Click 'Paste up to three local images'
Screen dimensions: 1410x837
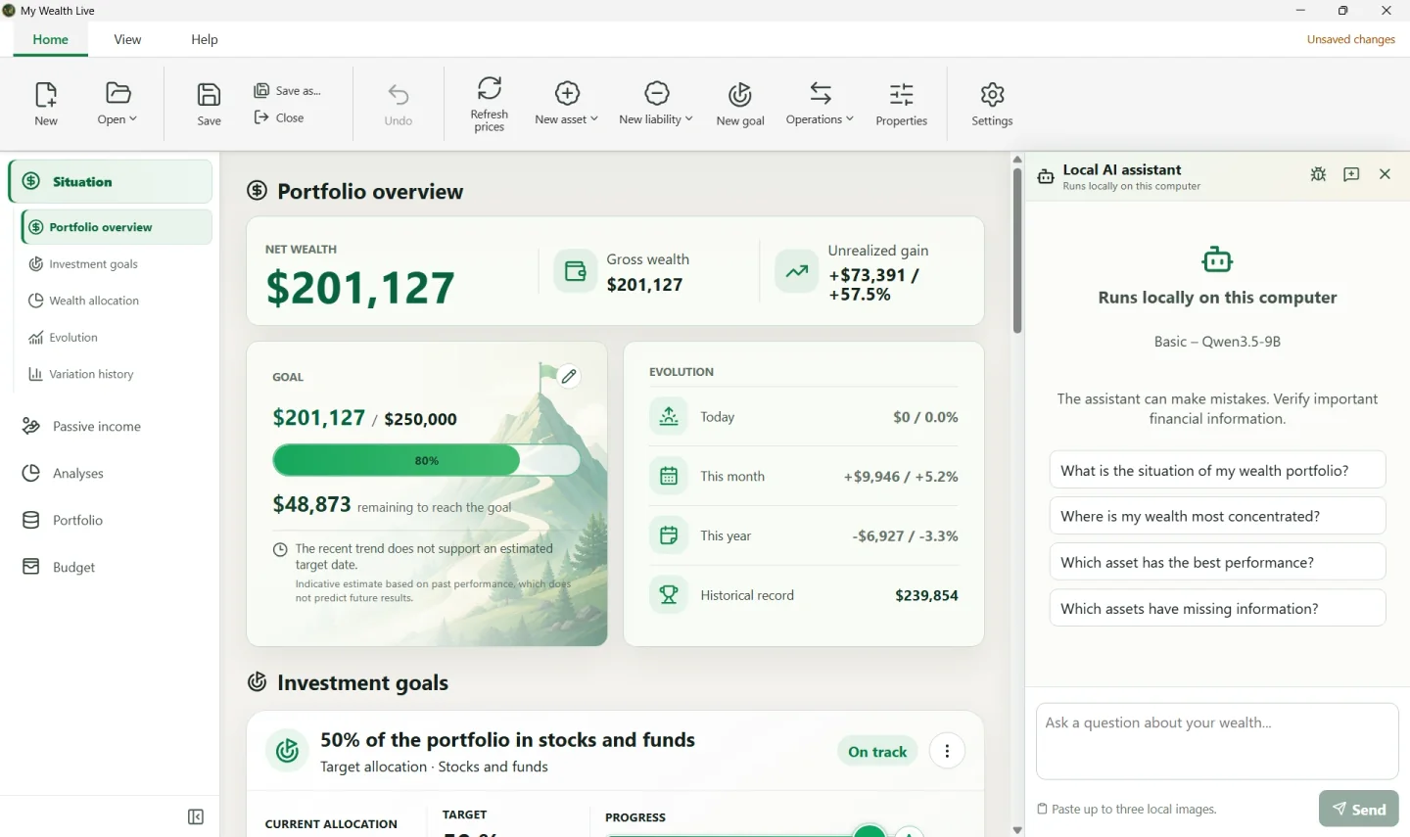click(1127, 810)
